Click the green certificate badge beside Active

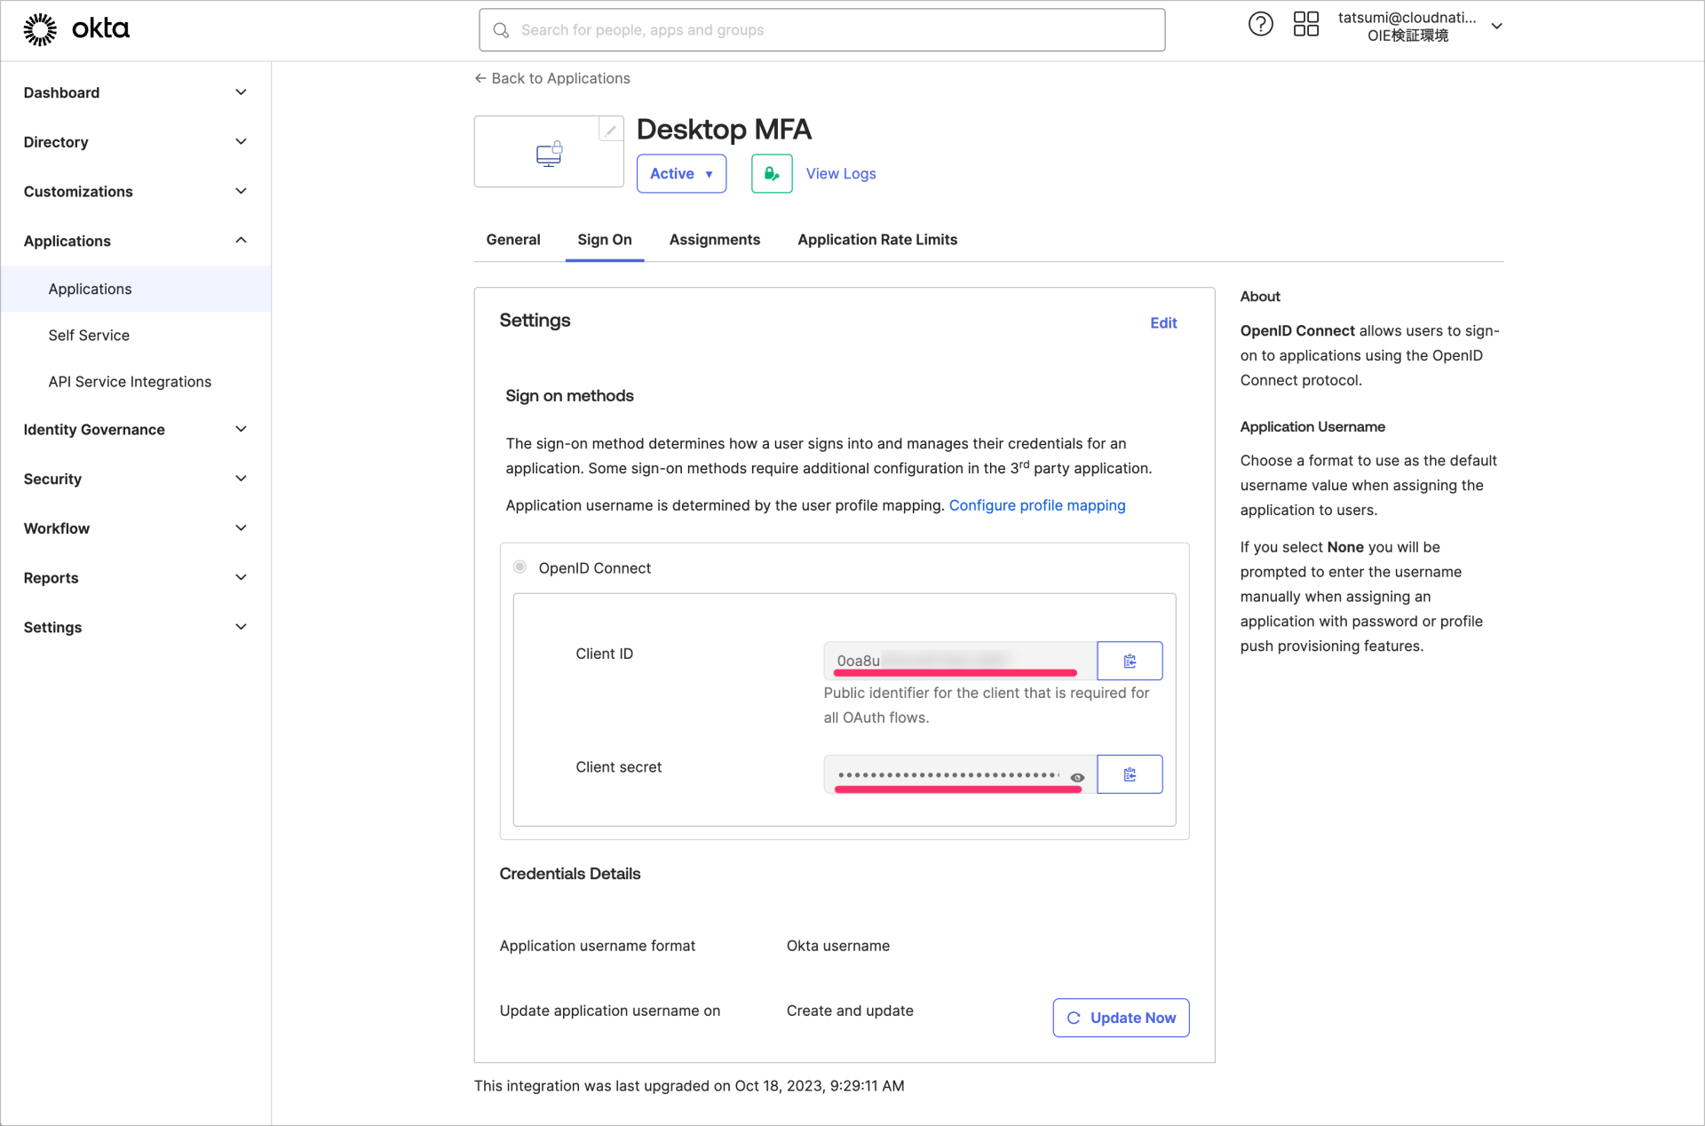[771, 173]
